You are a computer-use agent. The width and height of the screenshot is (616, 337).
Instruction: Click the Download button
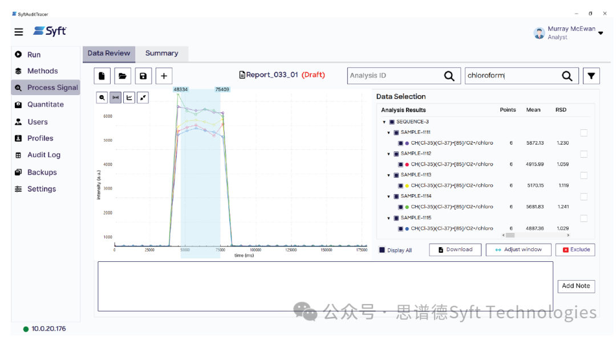pyautogui.click(x=455, y=249)
